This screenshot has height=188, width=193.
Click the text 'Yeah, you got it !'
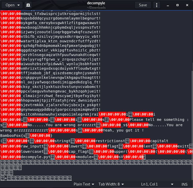pos(123,130)
